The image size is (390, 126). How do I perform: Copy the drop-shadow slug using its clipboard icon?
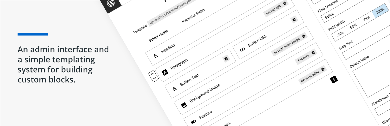(x=323, y=69)
